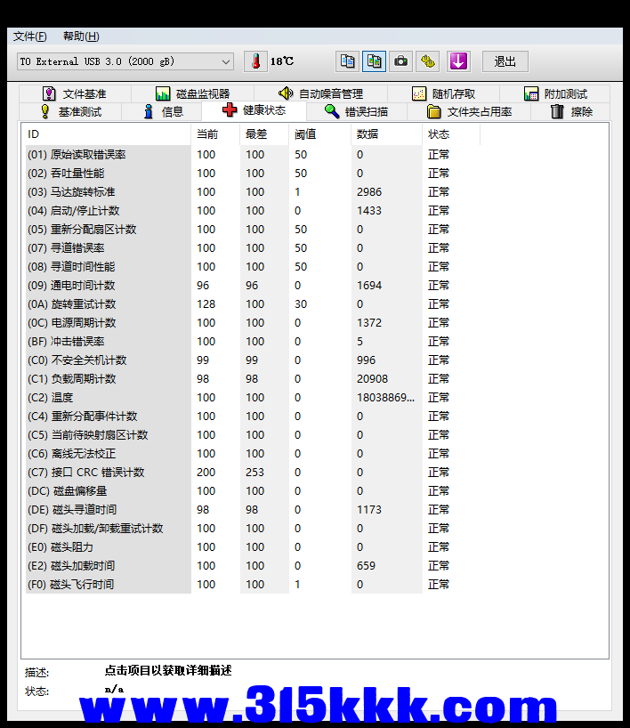Open the 文件夹占用率 folder usage tab
Viewport: 630px width, 728px height.
point(470,111)
